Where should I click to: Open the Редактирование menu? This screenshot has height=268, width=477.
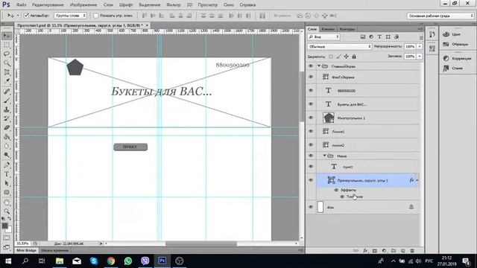[48, 5]
